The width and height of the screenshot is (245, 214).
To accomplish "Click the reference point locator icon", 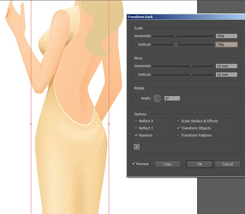I will 136,147.
